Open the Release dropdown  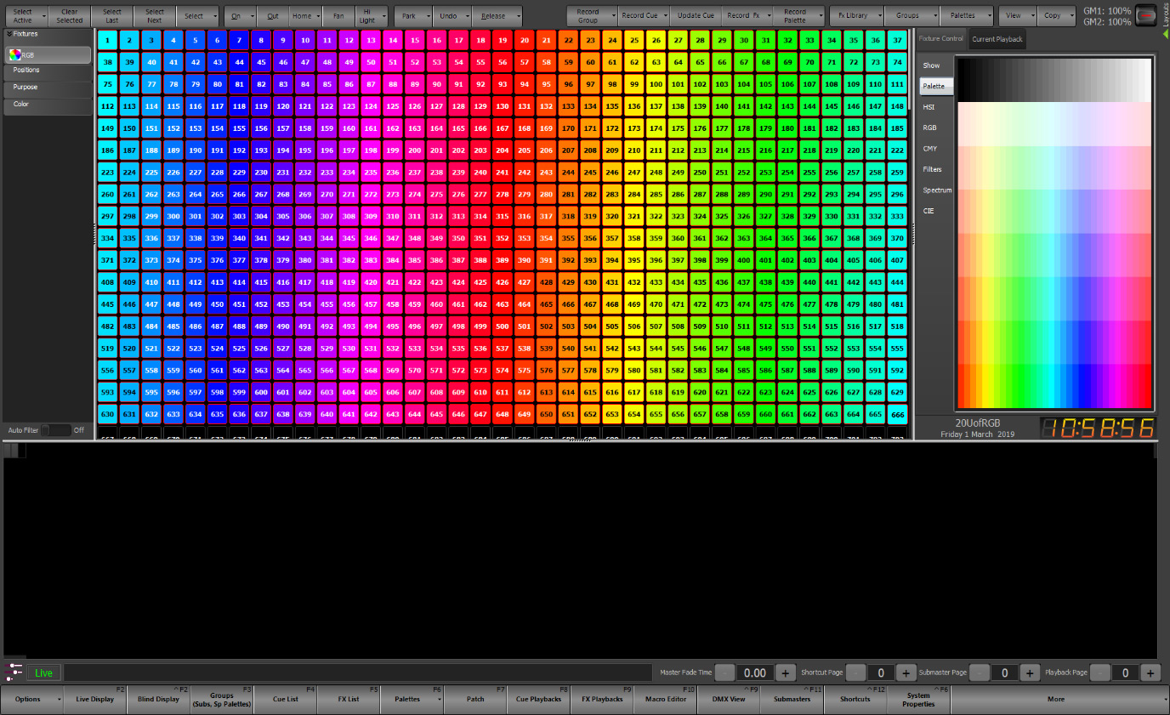(497, 16)
